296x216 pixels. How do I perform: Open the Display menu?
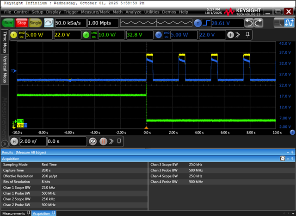tap(54, 12)
